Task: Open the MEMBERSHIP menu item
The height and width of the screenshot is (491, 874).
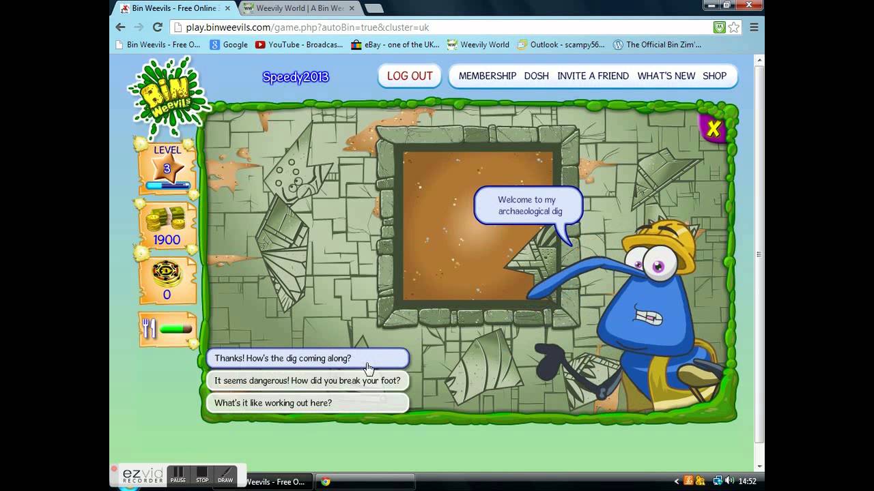Action: tap(488, 76)
